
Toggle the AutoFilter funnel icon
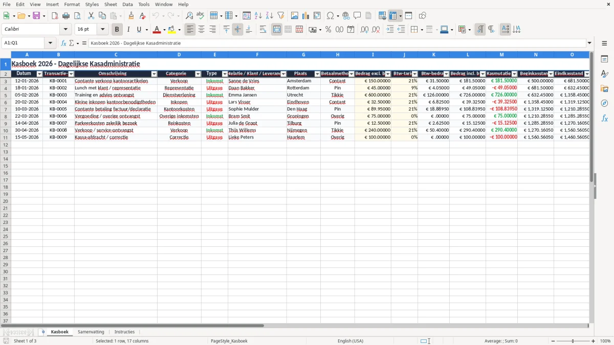coord(281,16)
